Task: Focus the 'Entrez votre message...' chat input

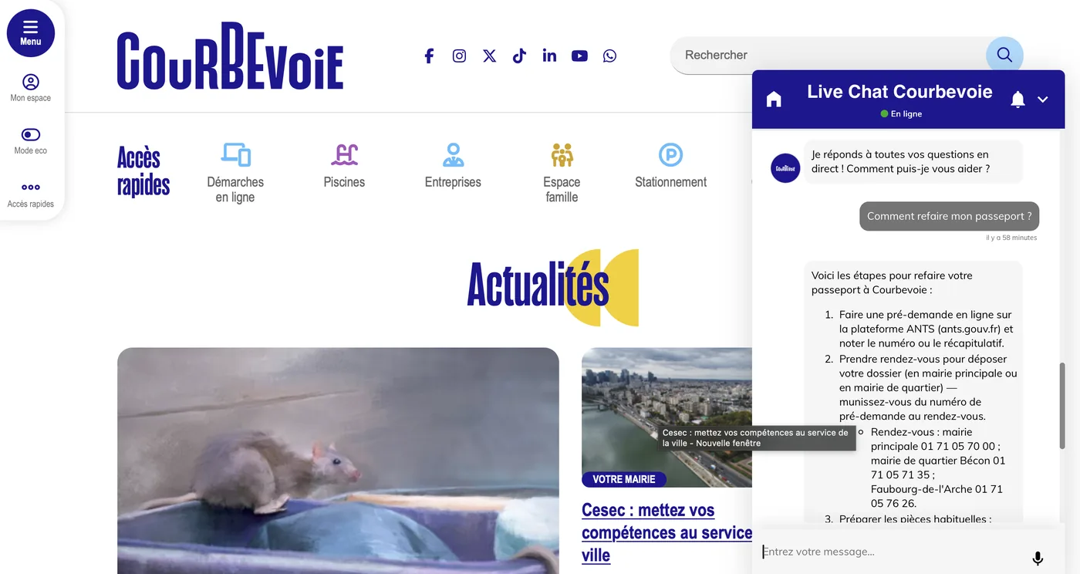Action: (891, 552)
